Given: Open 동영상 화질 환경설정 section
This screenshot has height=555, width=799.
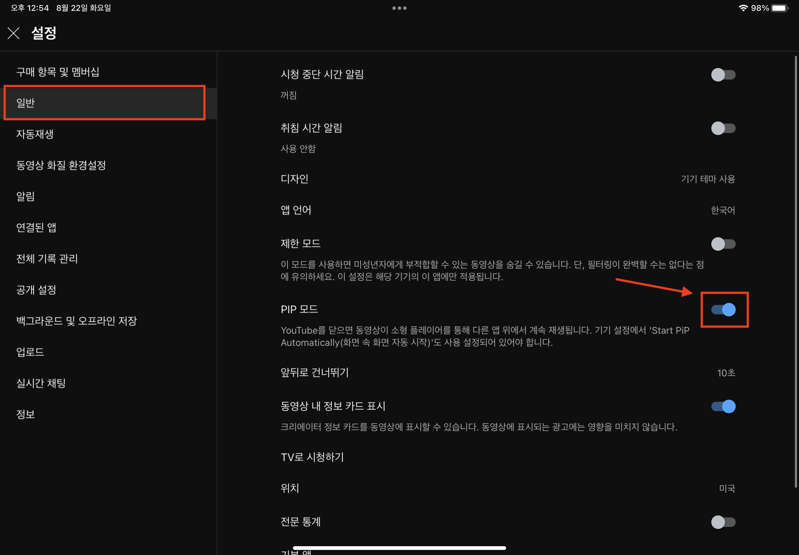Looking at the screenshot, I should tap(61, 165).
